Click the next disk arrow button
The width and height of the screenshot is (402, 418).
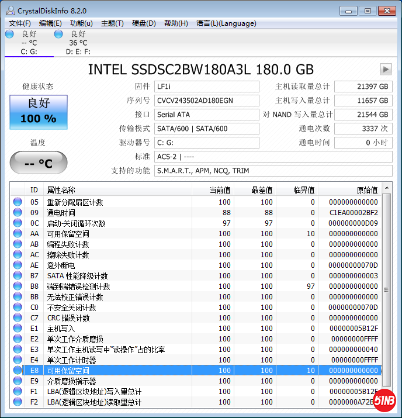point(385,69)
